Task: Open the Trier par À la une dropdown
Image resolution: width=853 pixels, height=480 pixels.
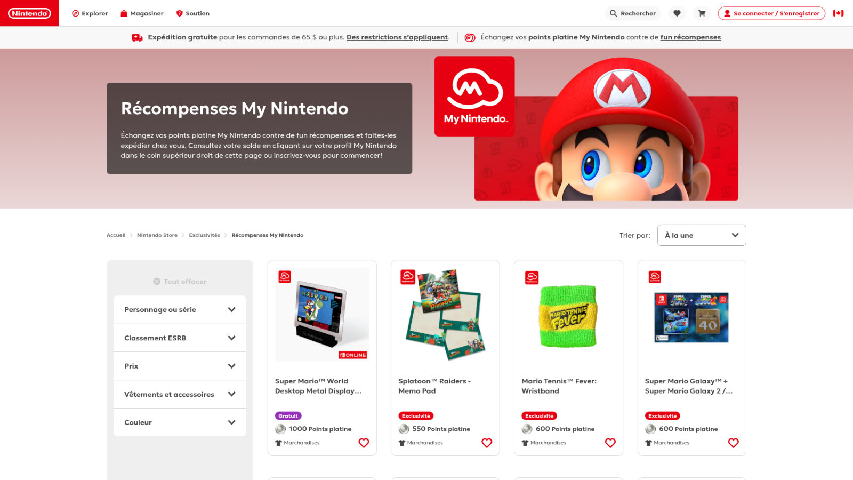Action: point(702,235)
